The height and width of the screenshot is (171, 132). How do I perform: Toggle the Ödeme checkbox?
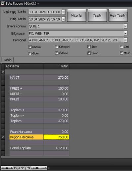[x=57, y=53]
